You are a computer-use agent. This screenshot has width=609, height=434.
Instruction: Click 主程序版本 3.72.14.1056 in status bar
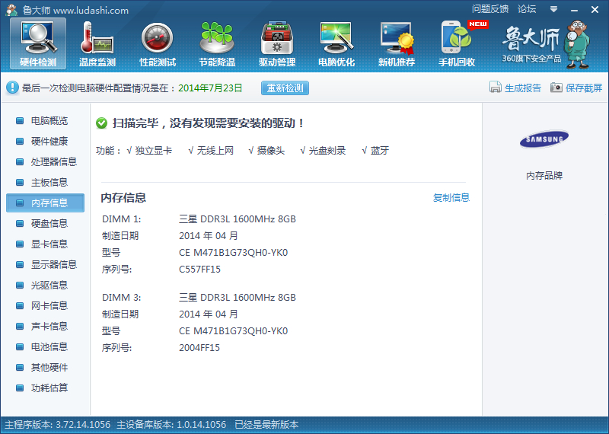click(58, 425)
